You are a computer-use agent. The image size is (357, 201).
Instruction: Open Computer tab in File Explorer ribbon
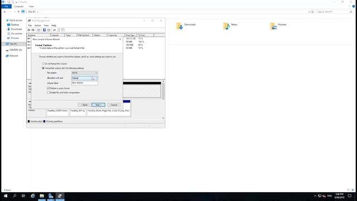click(19, 6)
